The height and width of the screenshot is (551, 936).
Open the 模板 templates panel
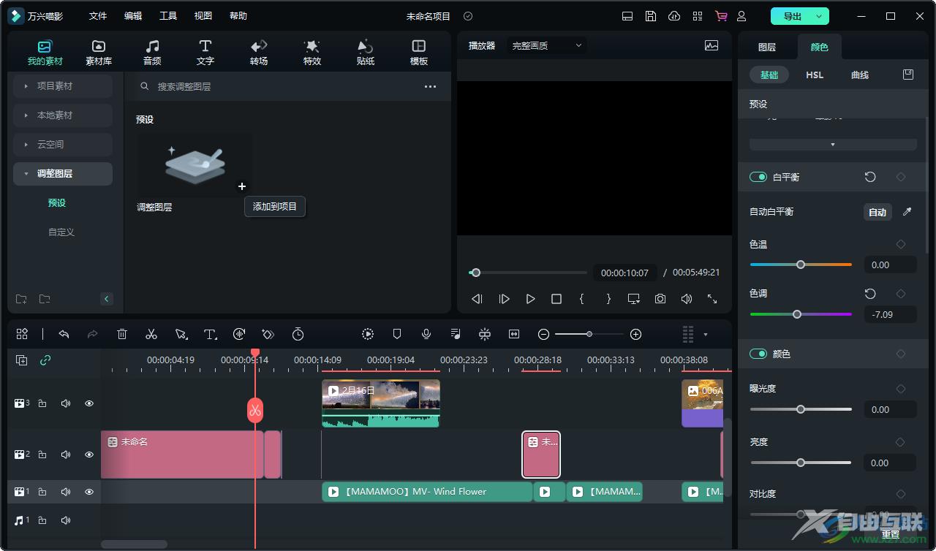pos(419,53)
